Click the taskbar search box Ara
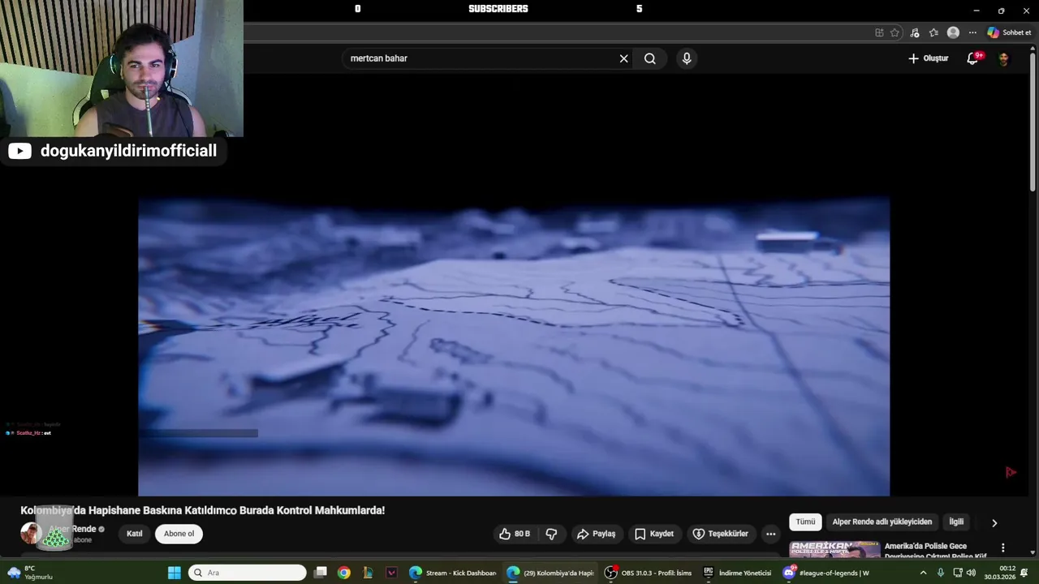 [248, 573]
